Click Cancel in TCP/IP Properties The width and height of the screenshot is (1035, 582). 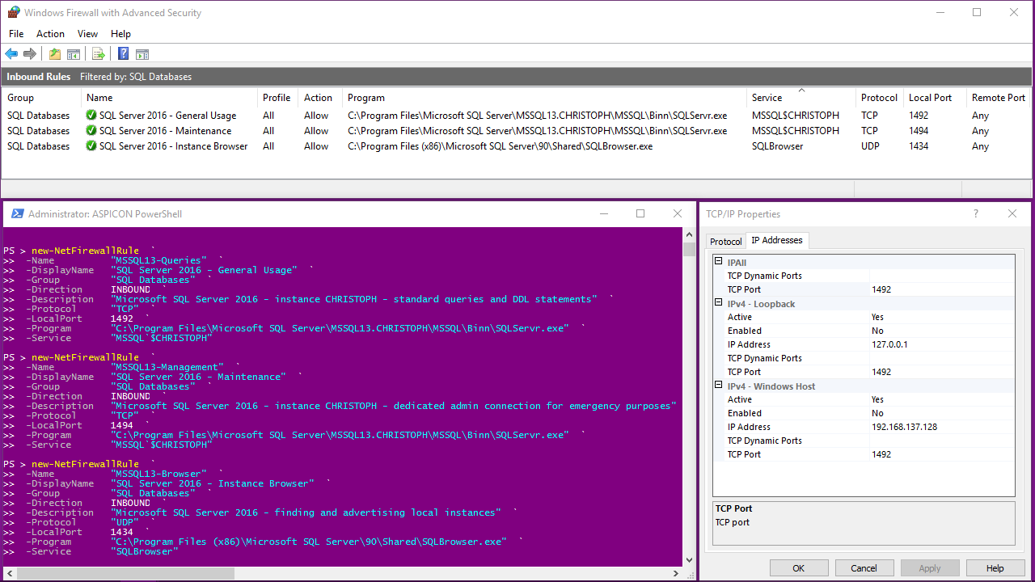click(864, 568)
